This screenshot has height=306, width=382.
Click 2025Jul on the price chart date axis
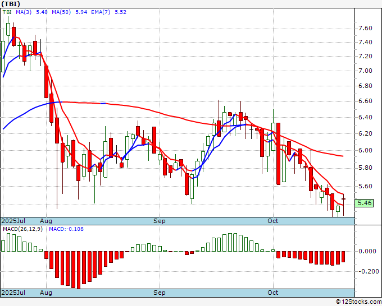click(13, 221)
